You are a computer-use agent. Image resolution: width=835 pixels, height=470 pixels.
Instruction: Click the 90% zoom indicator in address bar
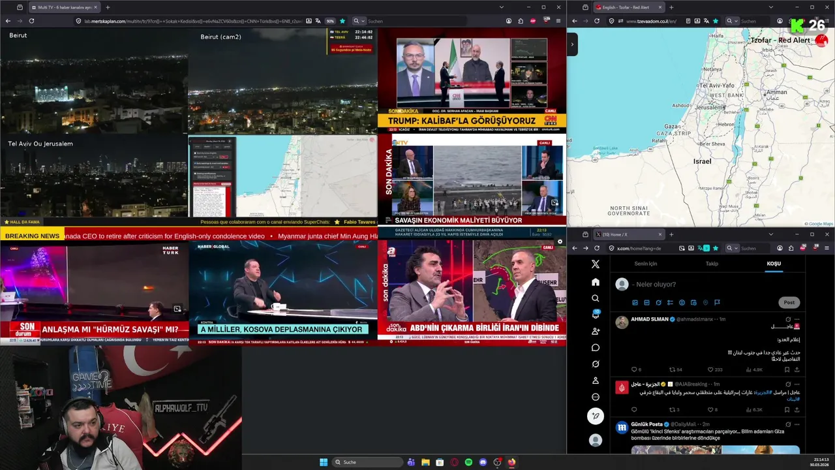click(330, 21)
